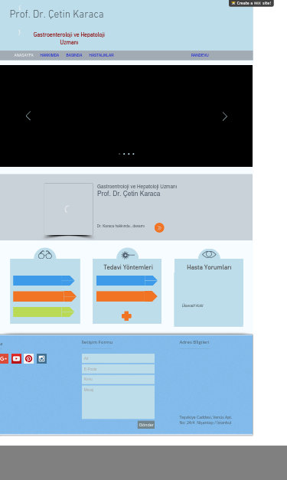
Task: Focus the Konu input field
Action: click(118, 379)
